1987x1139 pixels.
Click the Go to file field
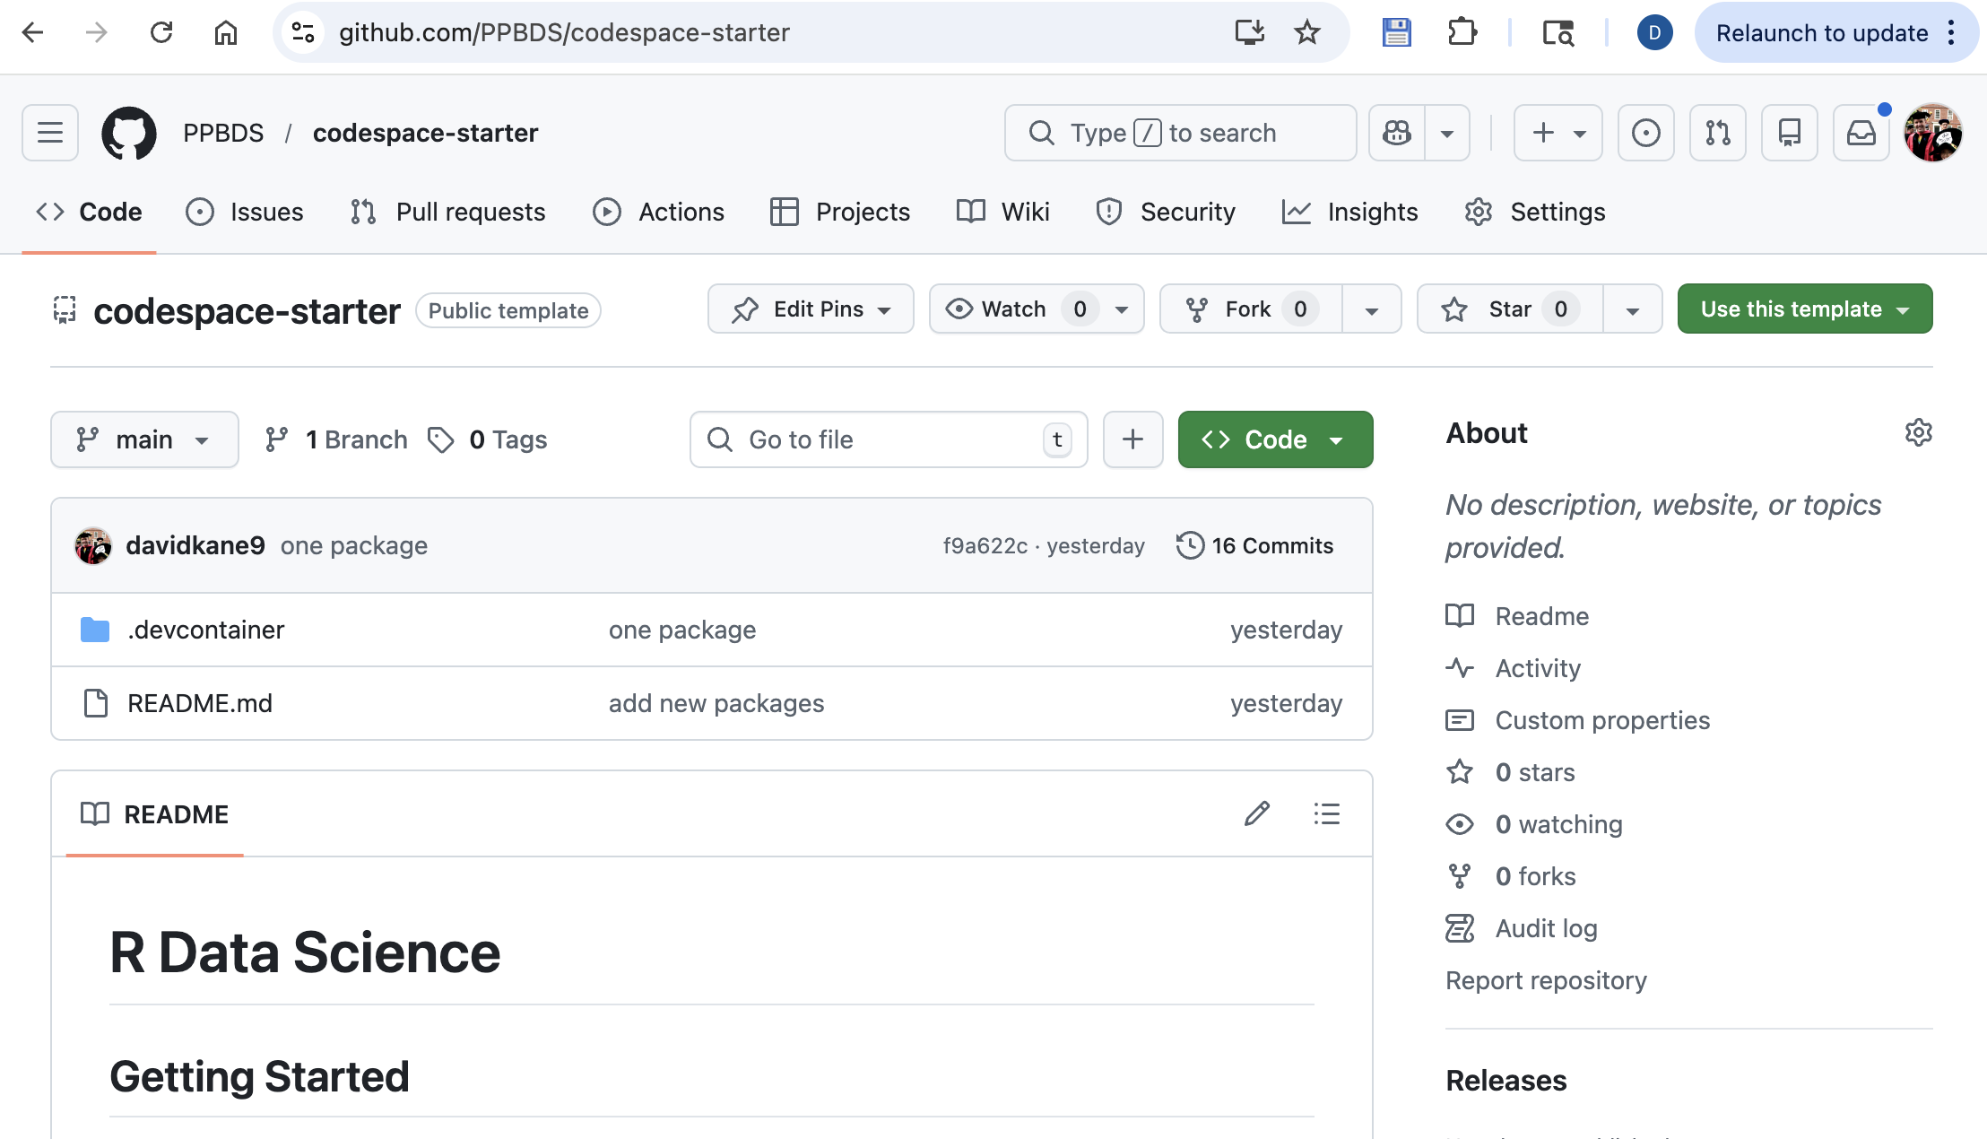coord(888,439)
